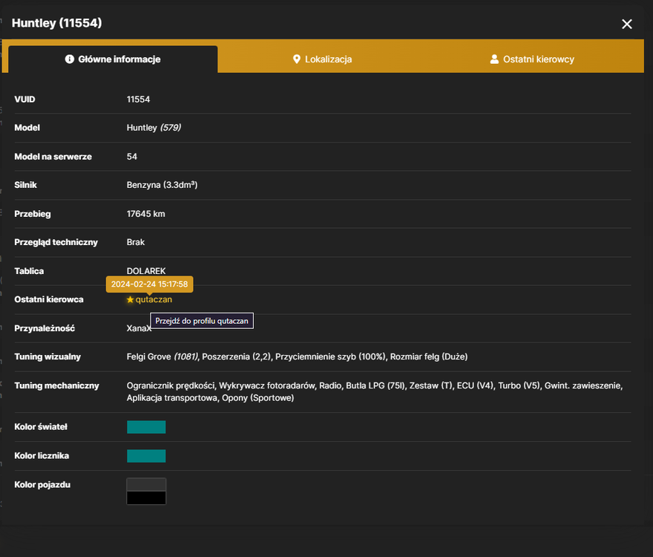653x557 pixels.
Task: Click the Ostatni kierowca row label
Action: tap(49, 299)
